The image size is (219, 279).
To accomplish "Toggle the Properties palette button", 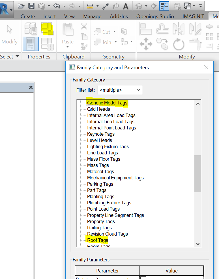I will coord(31,44).
